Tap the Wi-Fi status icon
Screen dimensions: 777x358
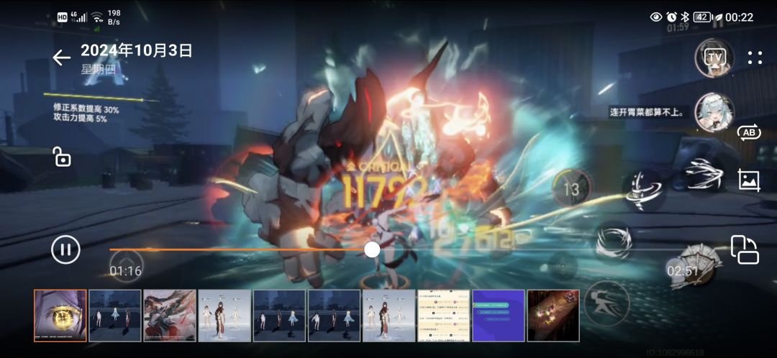[x=97, y=17]
